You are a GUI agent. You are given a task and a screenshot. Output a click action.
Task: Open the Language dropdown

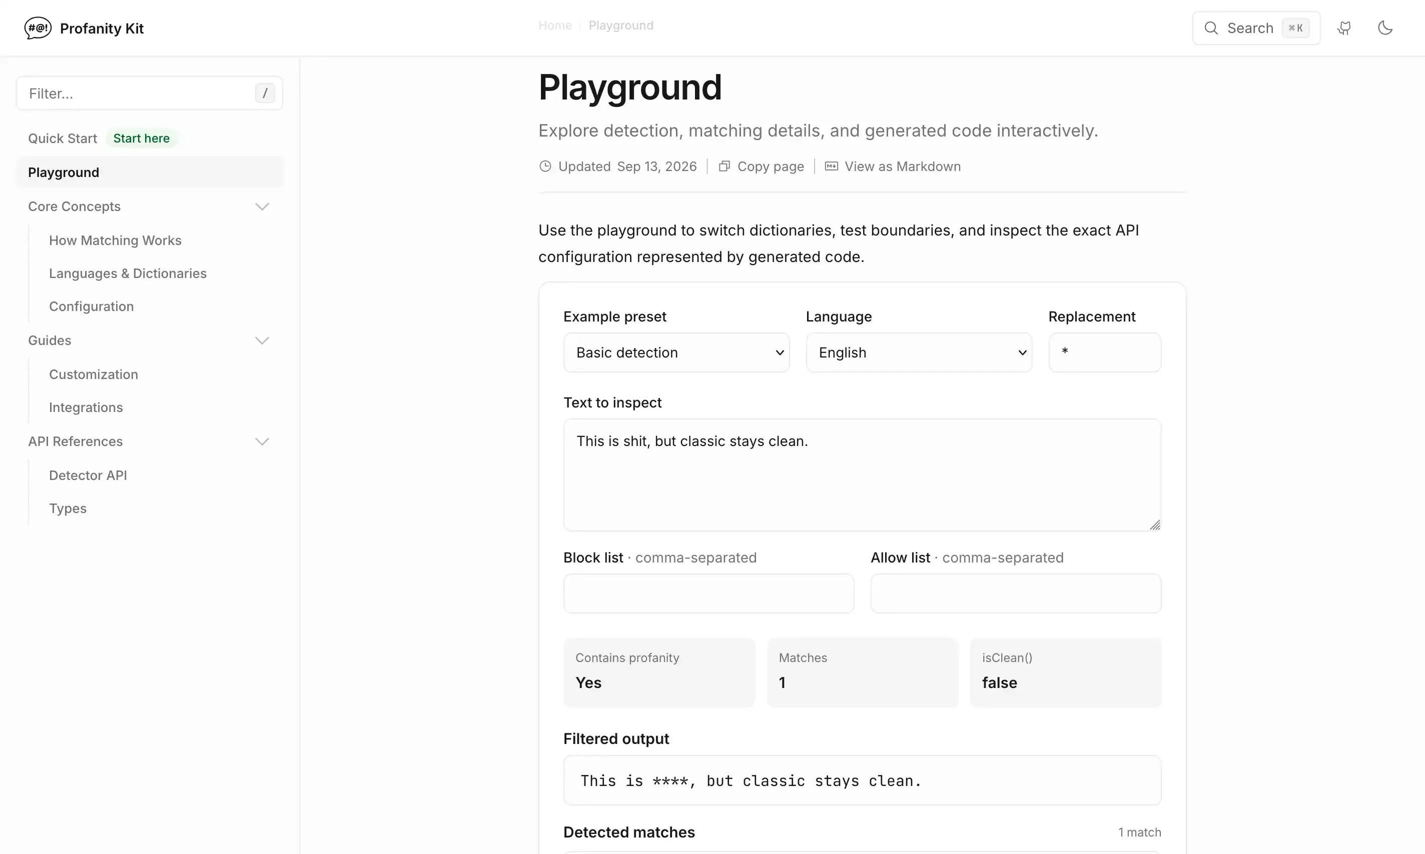point(919,353)
